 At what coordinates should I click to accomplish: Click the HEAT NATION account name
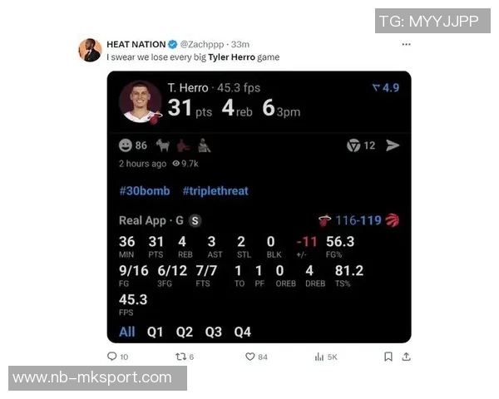pos(136,44)
